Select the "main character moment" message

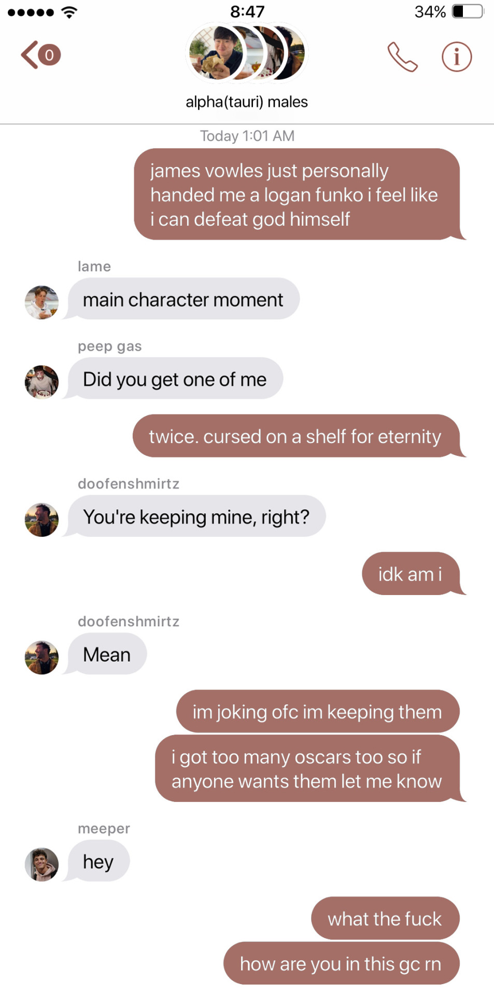coord(184,299)
